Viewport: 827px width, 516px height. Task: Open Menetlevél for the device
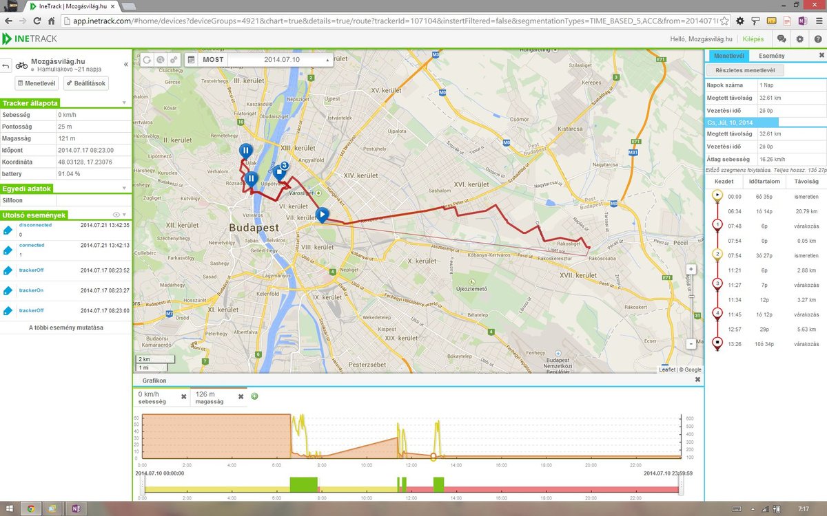36,83
